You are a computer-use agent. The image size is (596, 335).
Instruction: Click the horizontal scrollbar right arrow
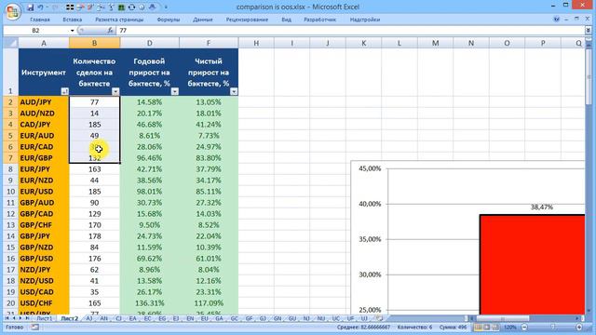click(577, 318)
